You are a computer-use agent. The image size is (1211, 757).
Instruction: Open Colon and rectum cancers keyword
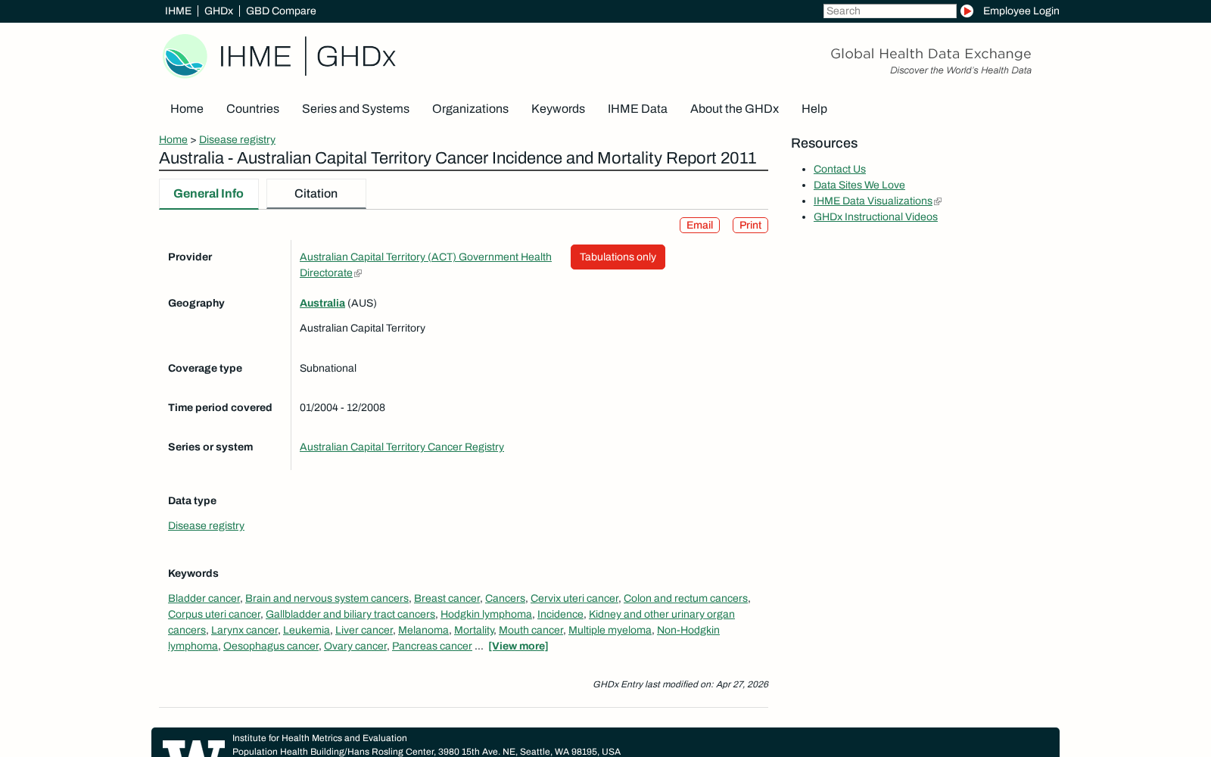click(x=686, y=598)
